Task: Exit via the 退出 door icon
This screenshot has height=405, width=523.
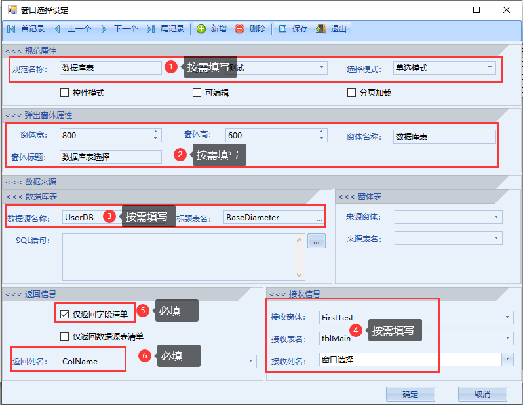Action: (x=321, y=29)
